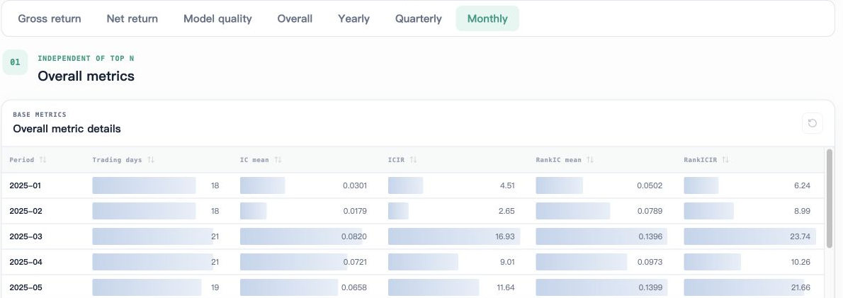The width and height of the screenshot is (843, 298).
Task: Switch to the Gross return tab
Action: (x=50, y=19)
